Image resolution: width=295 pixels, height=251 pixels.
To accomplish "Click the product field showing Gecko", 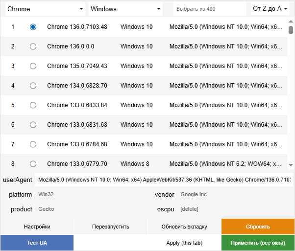I will [x=92, y=209].
